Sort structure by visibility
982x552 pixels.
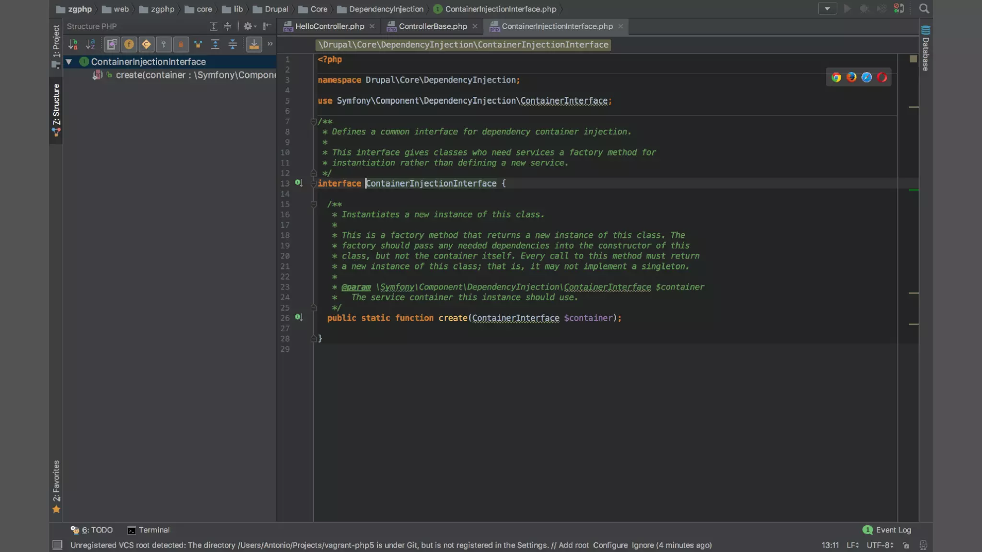tap(73, 45)
